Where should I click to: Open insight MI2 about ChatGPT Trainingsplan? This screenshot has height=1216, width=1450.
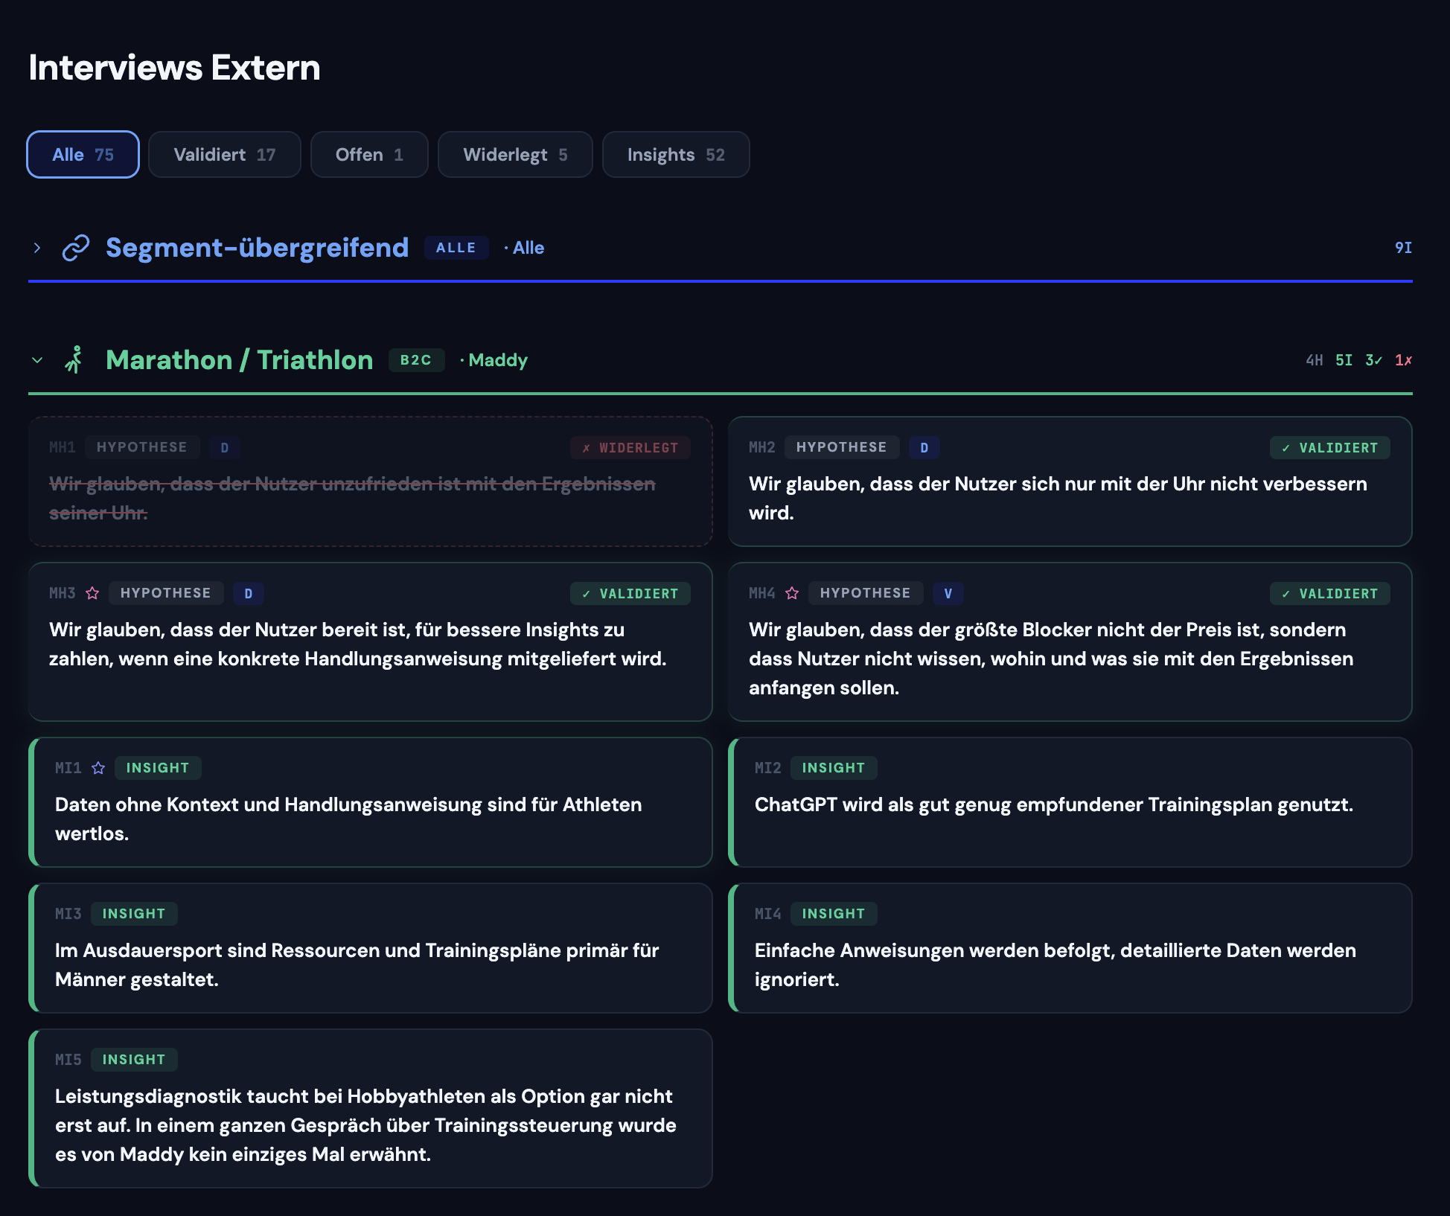[1054, 804]
